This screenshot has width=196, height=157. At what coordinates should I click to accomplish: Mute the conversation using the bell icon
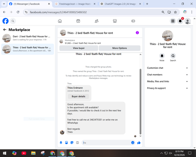point(162,56)
